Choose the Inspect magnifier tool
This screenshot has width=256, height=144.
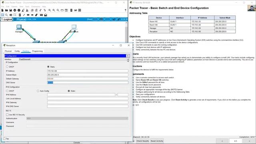6,15
